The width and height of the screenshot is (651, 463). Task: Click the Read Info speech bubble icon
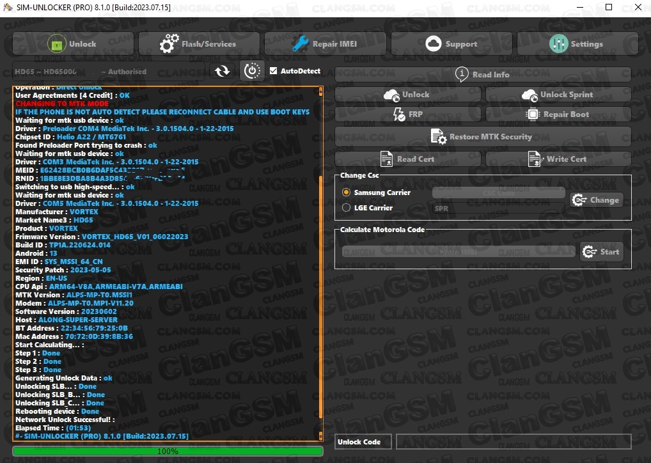pos(462,74)
